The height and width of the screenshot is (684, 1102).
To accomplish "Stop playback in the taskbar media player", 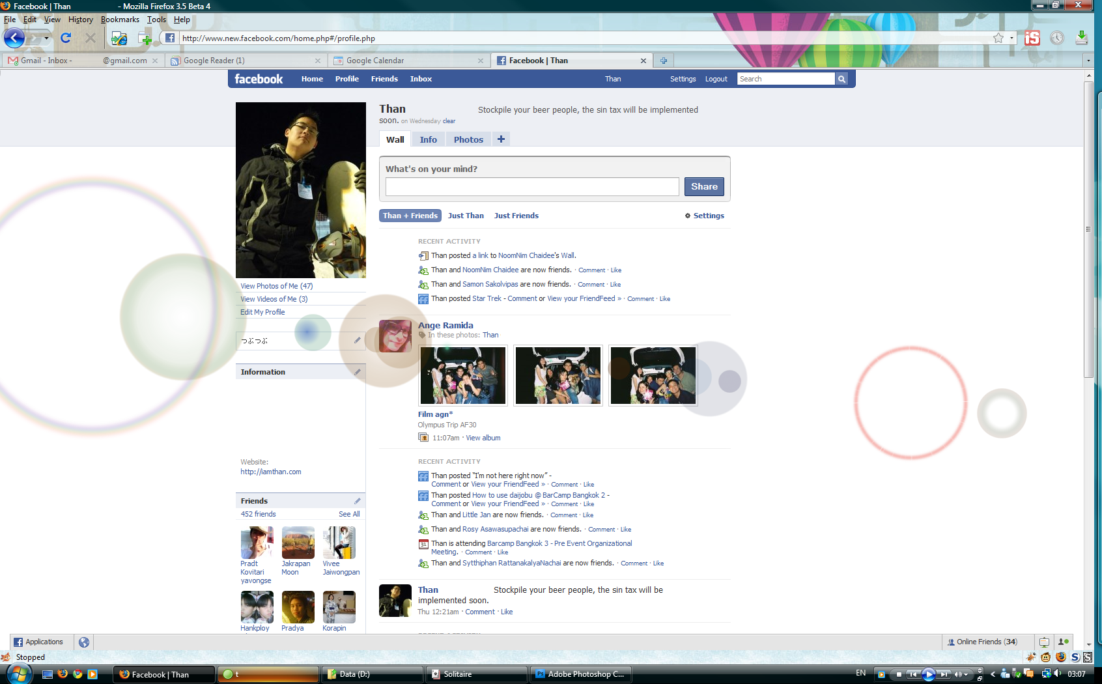I will (899, 674).
